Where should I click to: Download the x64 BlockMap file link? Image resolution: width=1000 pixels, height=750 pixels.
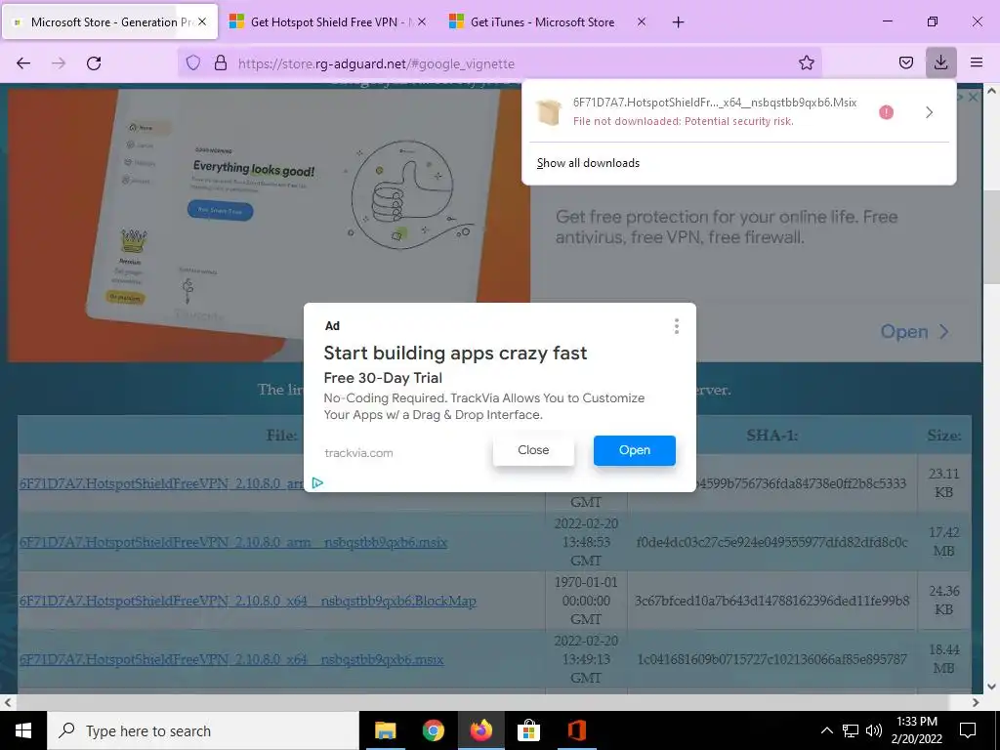click(x=247, y=601)
